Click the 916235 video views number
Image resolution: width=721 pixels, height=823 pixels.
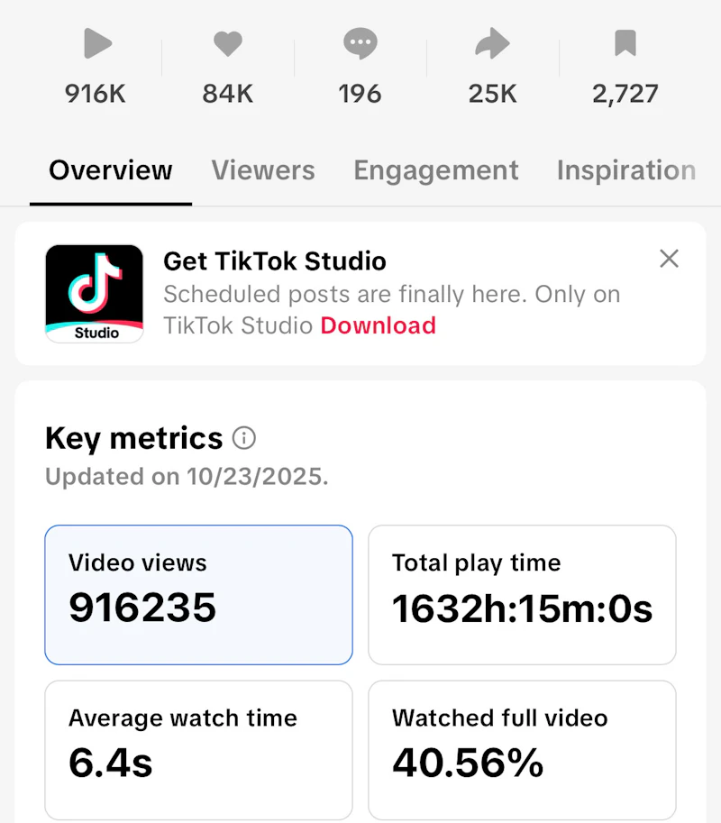pyautogui.click(x=141, y=608)
